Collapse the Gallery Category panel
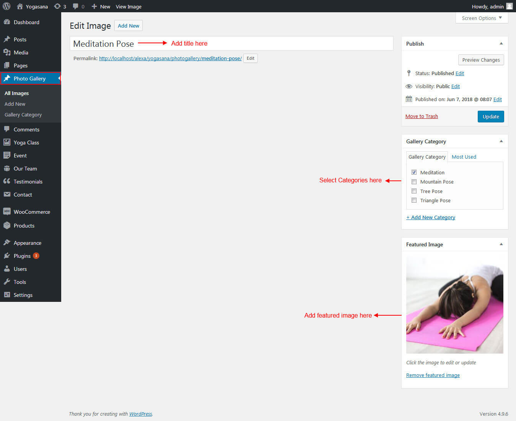The image size is (516, 421). pyautogui.click(x=501, y=141)
